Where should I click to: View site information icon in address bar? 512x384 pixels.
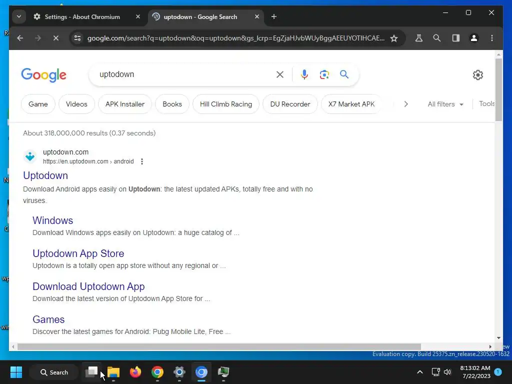77,38
